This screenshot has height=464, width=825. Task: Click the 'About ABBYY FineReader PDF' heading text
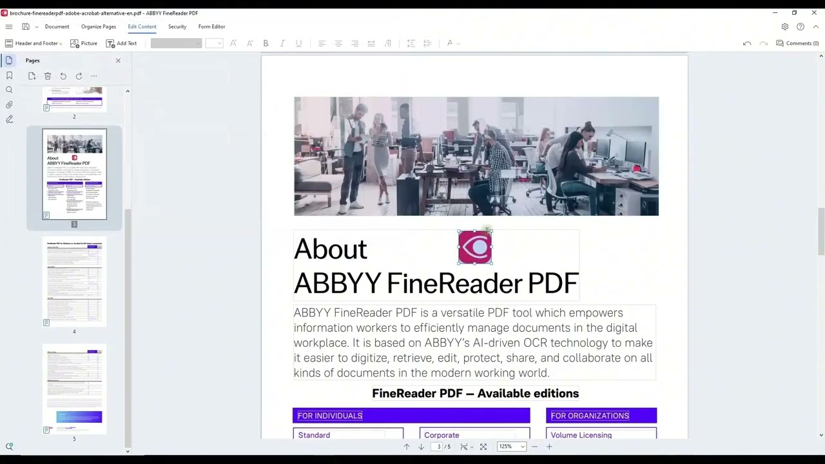pyautogui.click(x=436, y=266)
